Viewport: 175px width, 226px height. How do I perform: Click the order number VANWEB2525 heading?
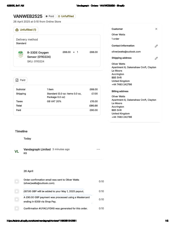click(x=28, y=16)
